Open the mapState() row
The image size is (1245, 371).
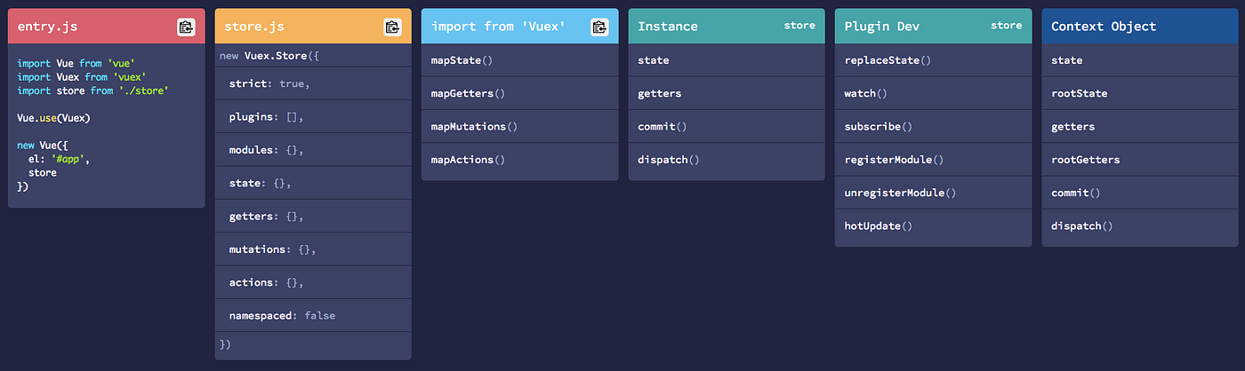coord(520,60)
